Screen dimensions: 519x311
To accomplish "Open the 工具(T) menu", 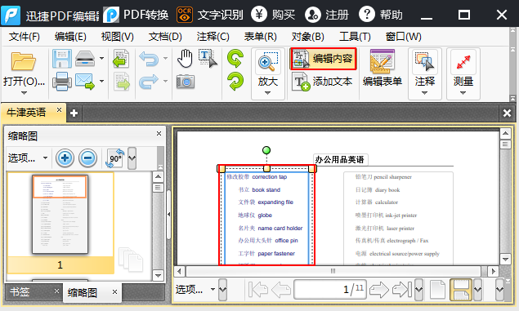I will pos(355,37).
